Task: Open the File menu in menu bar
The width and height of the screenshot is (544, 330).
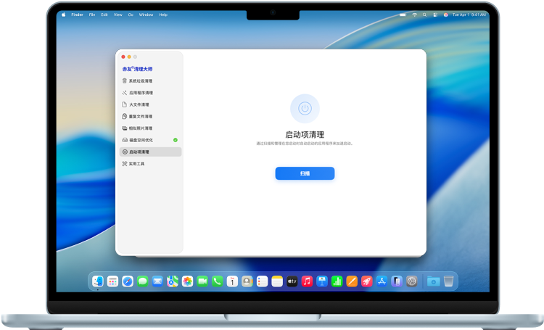Action: coord(92,15)
